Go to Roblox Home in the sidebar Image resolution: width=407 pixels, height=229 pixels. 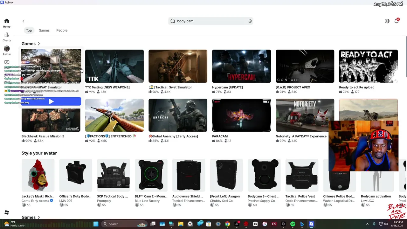click(7, 23)
